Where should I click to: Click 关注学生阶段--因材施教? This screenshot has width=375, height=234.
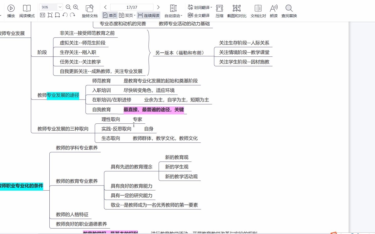pos(244,62)
